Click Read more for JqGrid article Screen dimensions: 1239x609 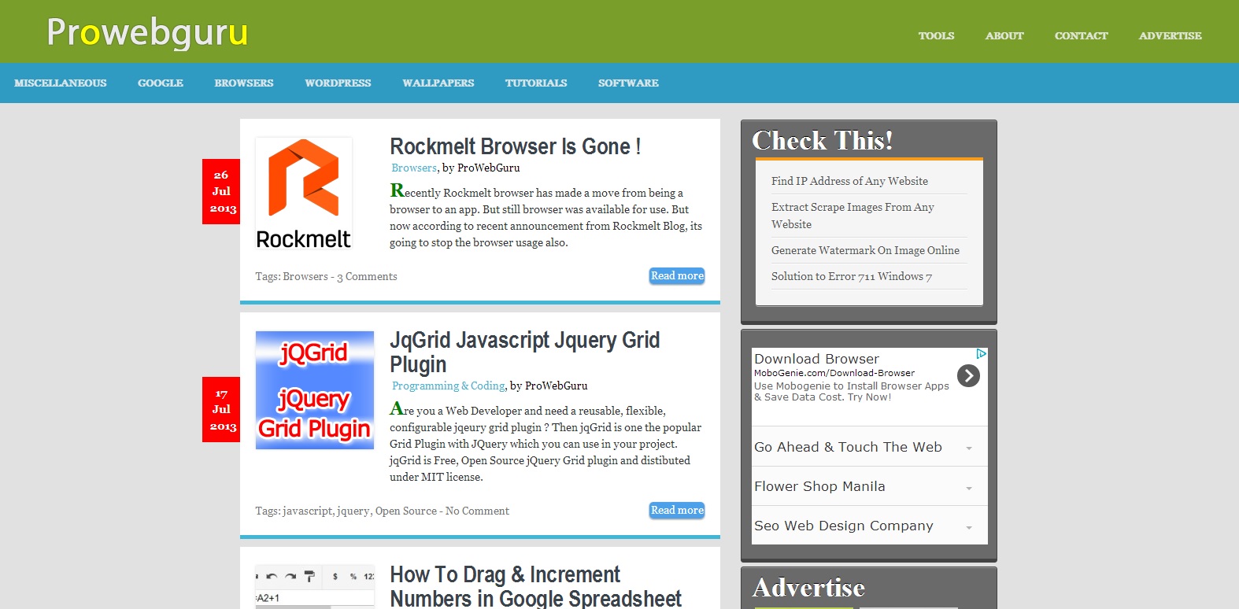(677, 511)
